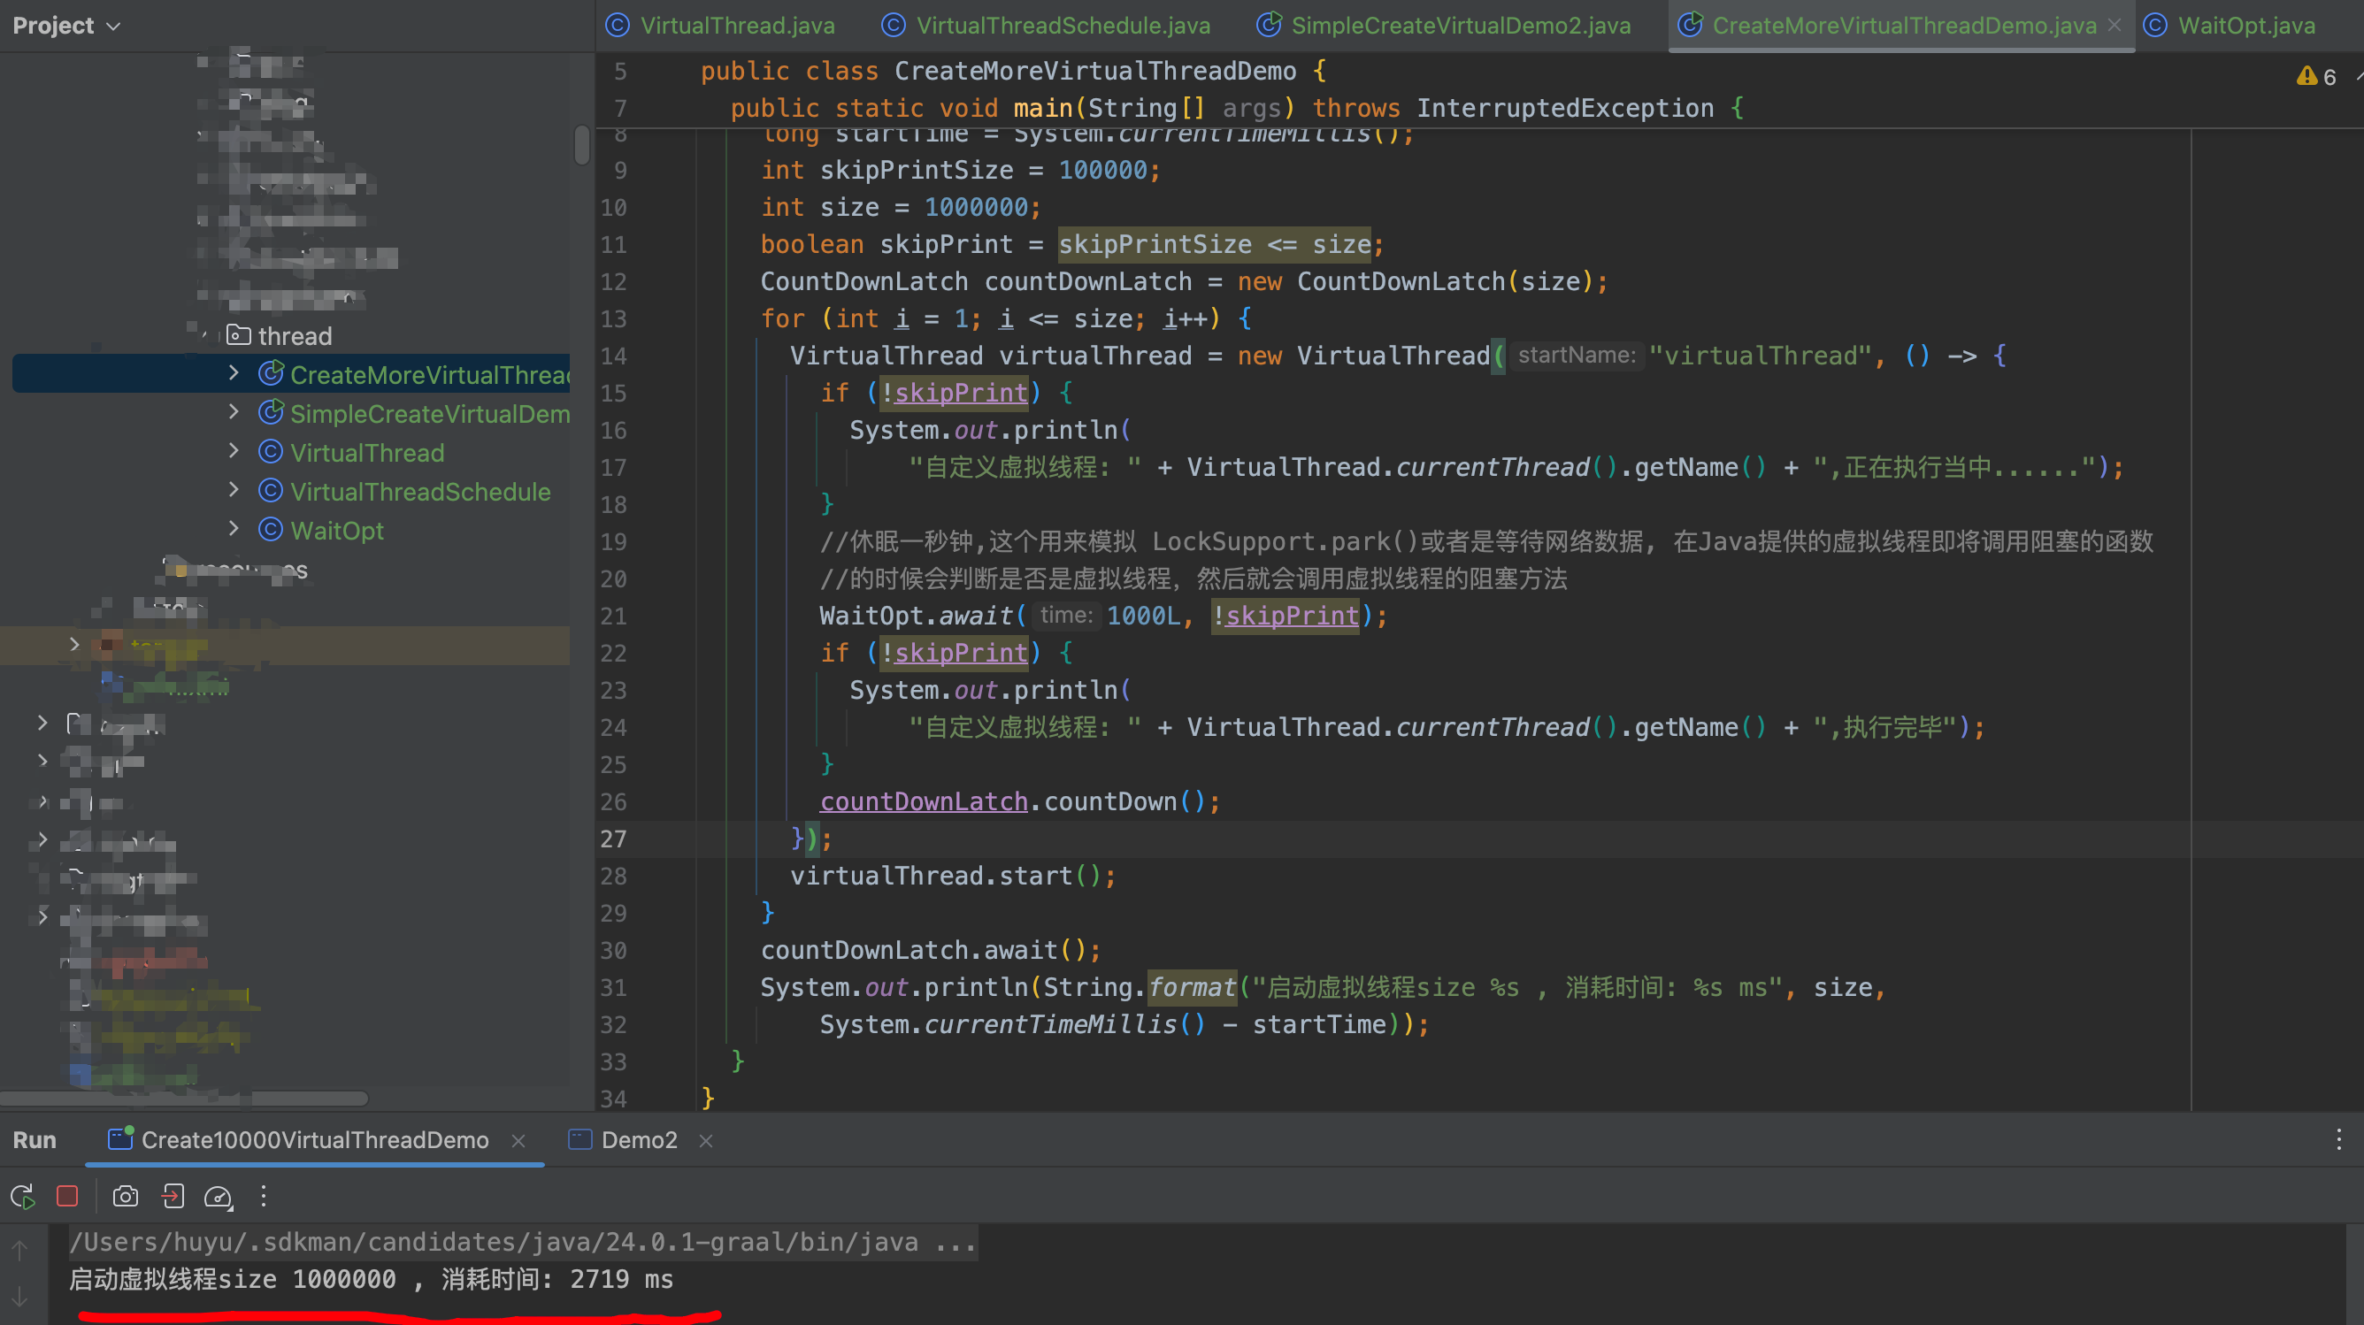Expand the CreateMoreVirtualThread tree node
The height and width of the screenshot is (1325, 2364).
tap(233, 372)
